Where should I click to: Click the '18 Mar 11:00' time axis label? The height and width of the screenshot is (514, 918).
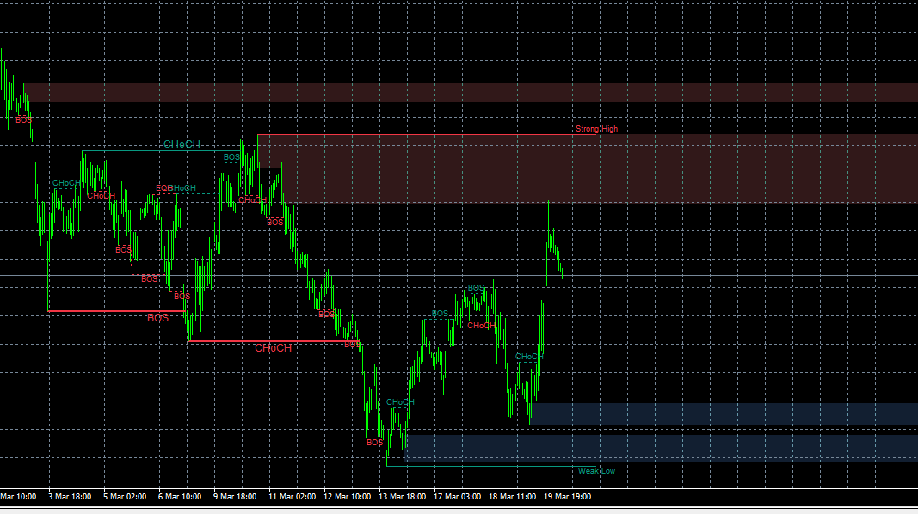click(x=512, y=497)
